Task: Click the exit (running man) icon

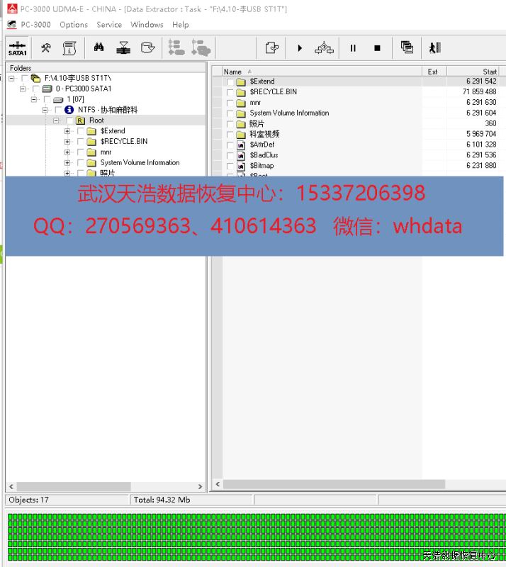Action: click(434, 48)
